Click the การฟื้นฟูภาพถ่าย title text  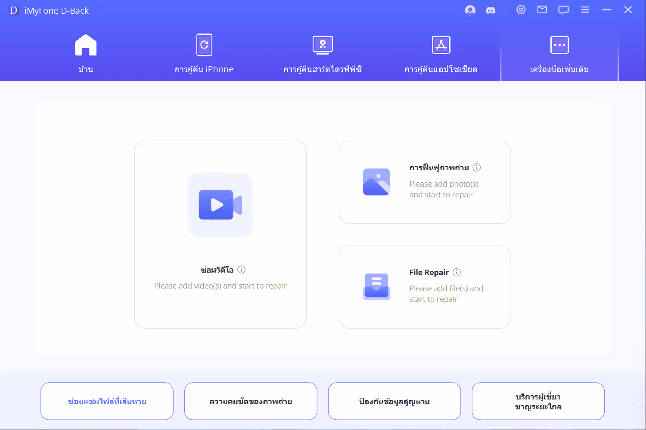coord(439,168)
